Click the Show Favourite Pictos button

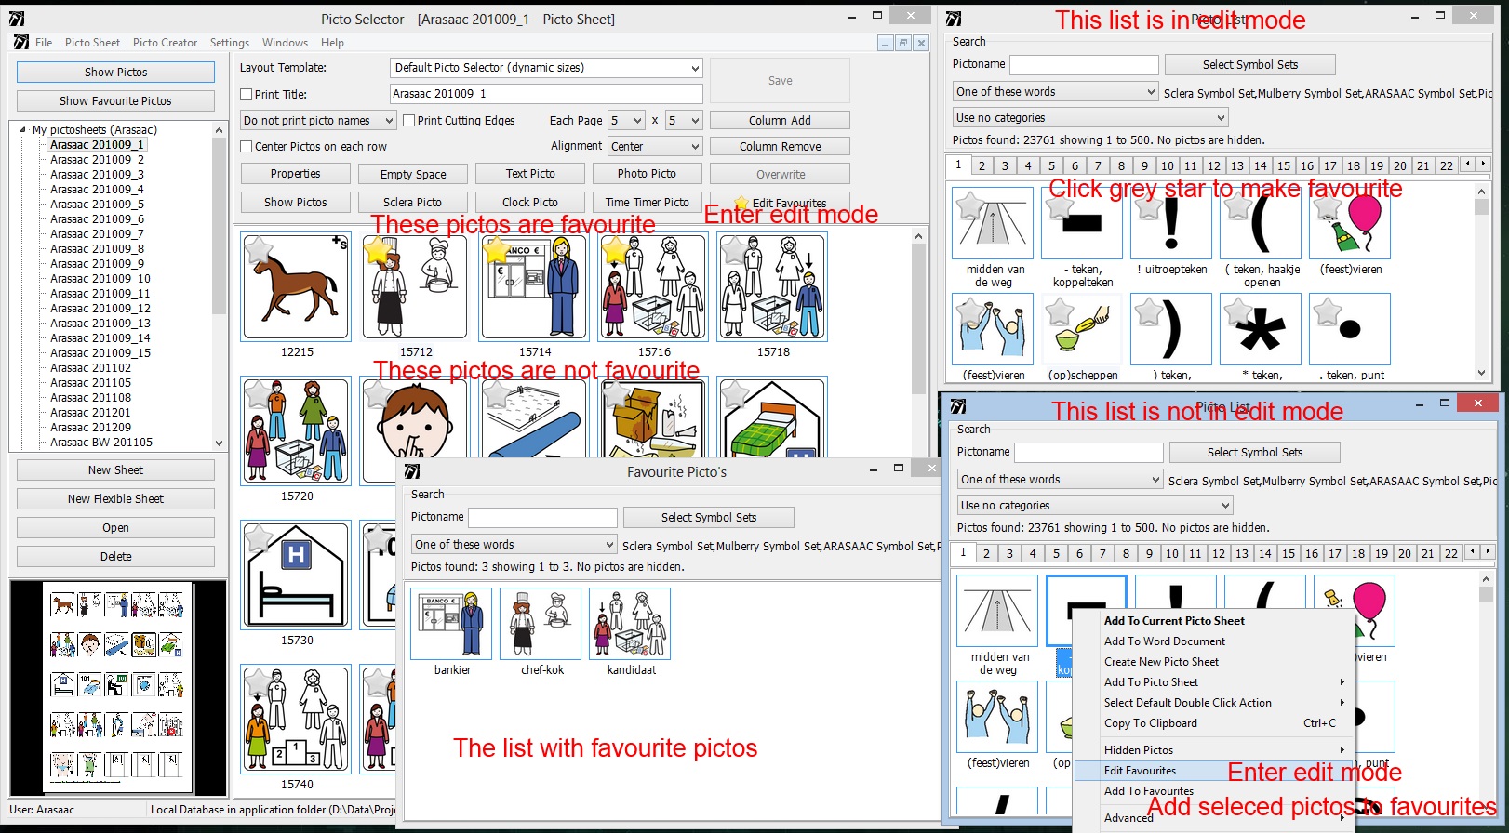(x=115, y=101)
